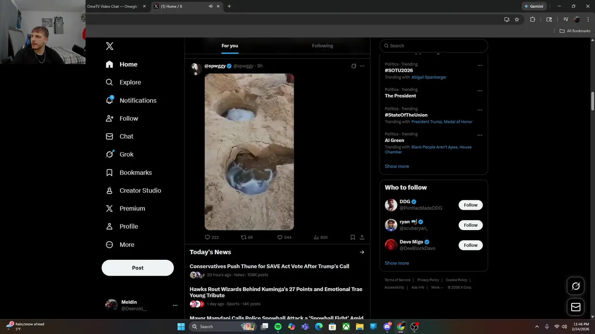The image size is (595, 334).
Task: Open options for the #StateOfTheUnion trend
Action: click(x=480, y=110)
